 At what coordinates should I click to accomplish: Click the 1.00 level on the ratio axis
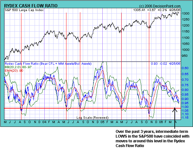click(186, 107)
